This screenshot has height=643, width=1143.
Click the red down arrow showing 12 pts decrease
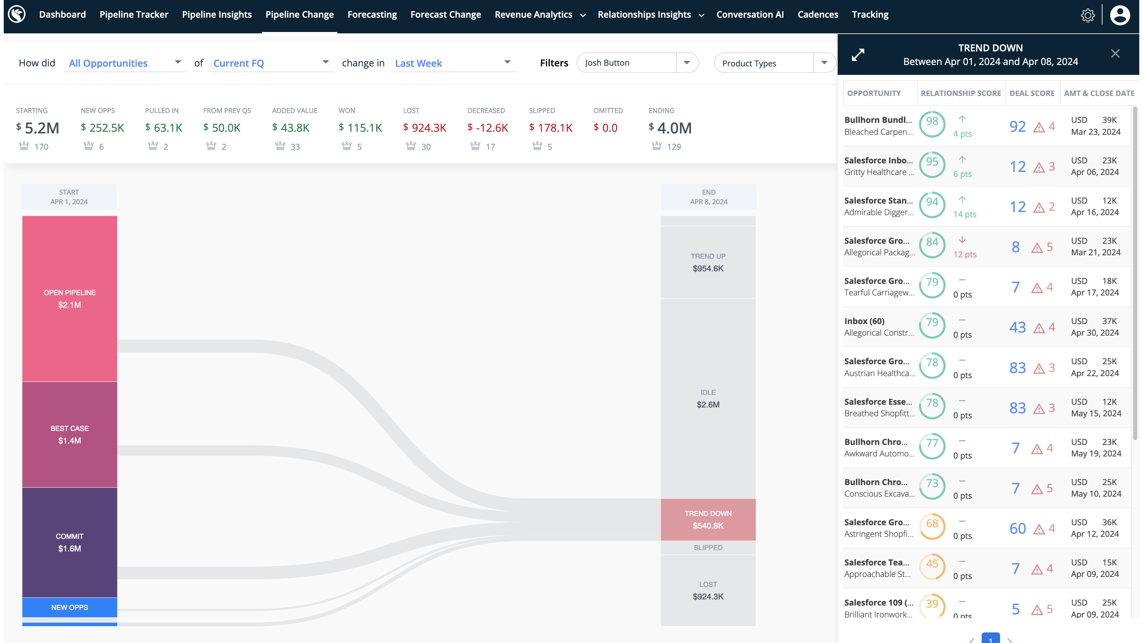(962, 241)
